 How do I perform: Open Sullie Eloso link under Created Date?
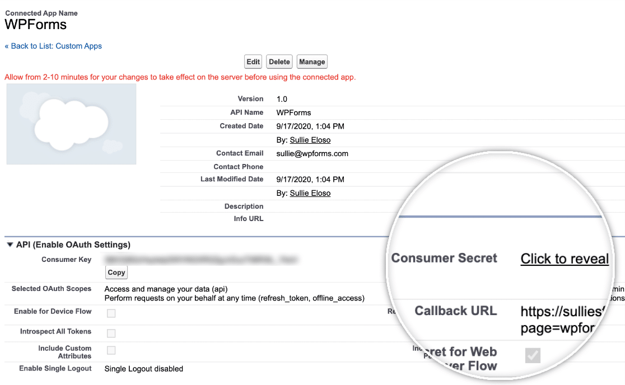310,140
